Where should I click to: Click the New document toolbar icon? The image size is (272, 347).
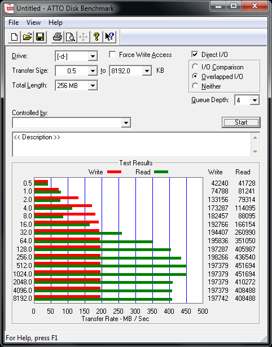click(14, 37)
